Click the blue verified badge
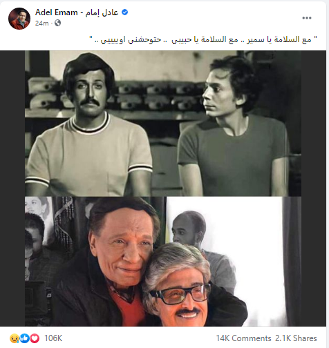The image size is (329, 348). coord(124,12)
